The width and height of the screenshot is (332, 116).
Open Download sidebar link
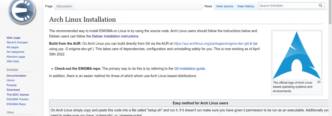[13, 90]
